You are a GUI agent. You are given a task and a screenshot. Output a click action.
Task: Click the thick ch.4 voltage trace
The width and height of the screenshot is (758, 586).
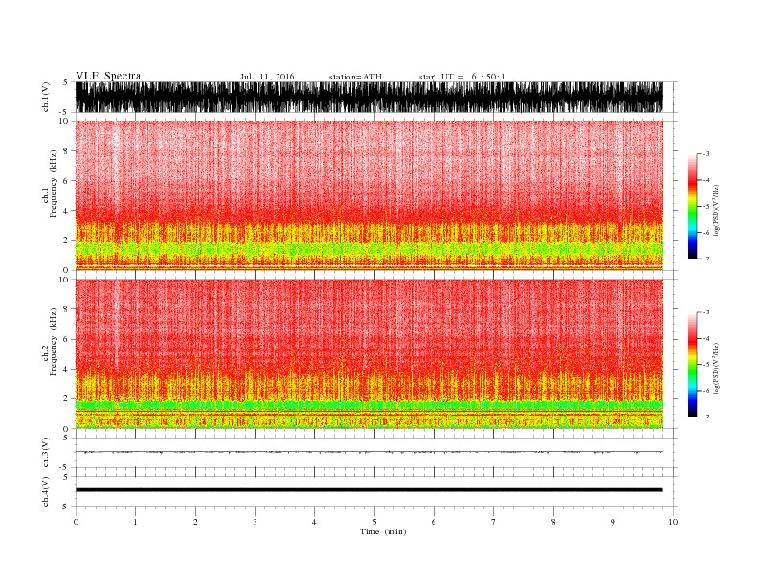pos(368,490)
